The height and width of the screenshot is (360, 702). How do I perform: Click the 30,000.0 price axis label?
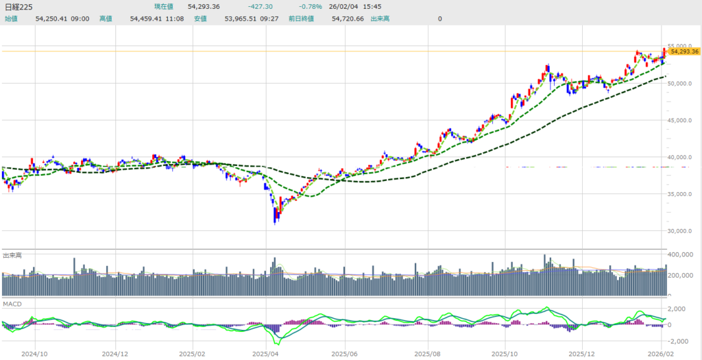[683, 231]
